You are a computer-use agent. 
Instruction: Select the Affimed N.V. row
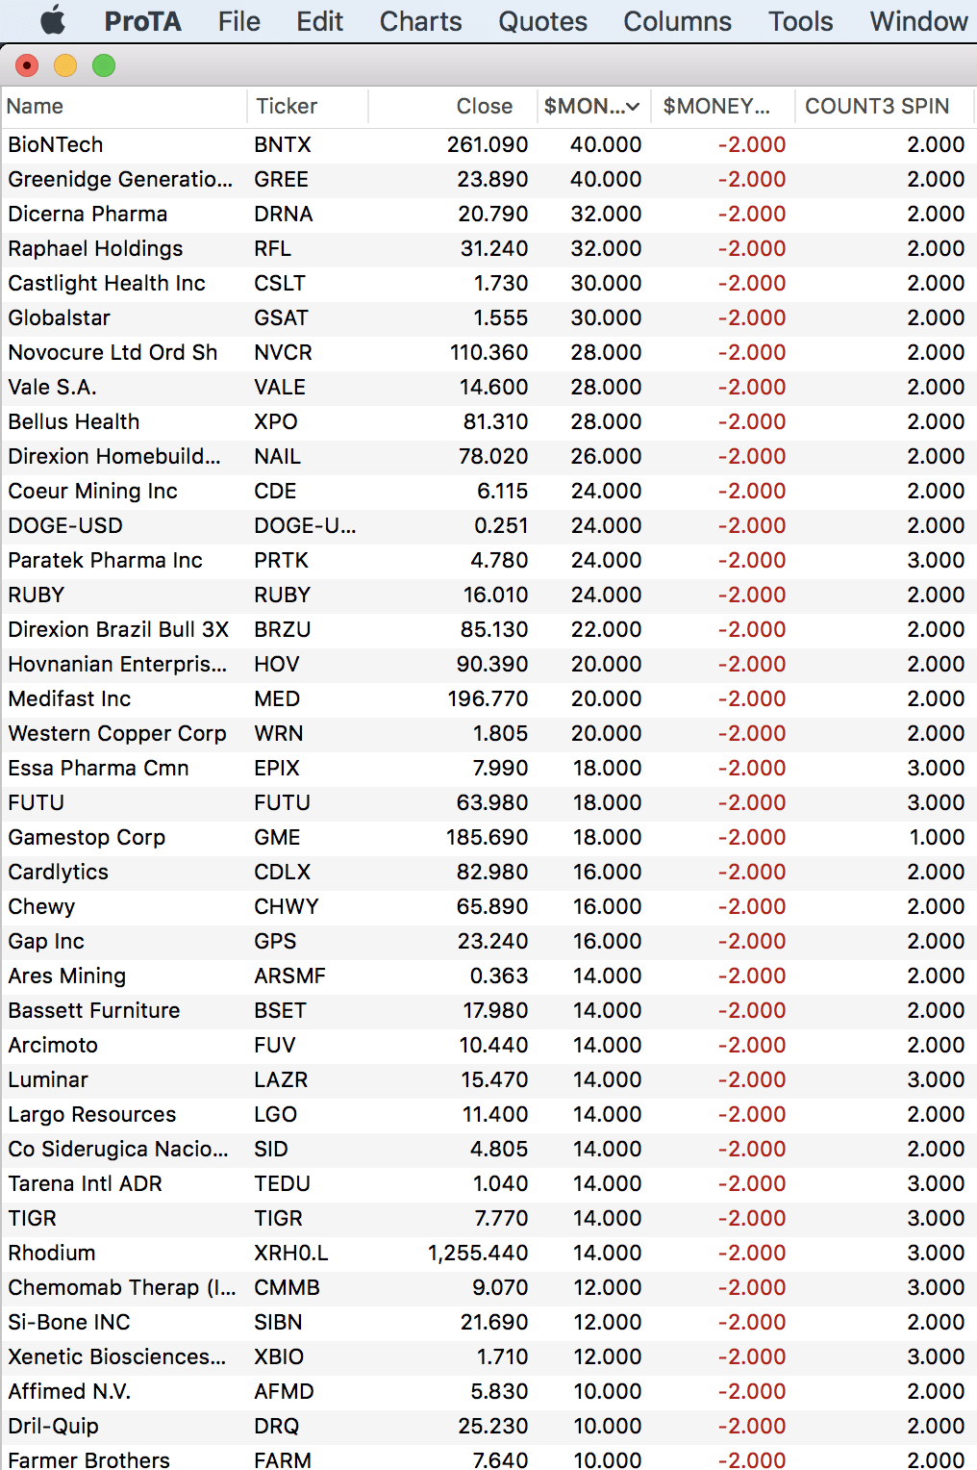pos(488,1391)
